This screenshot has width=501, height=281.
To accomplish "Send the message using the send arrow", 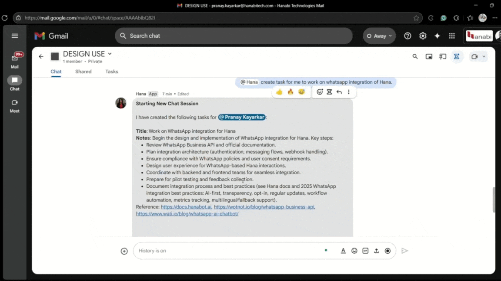I will [404, 251].
